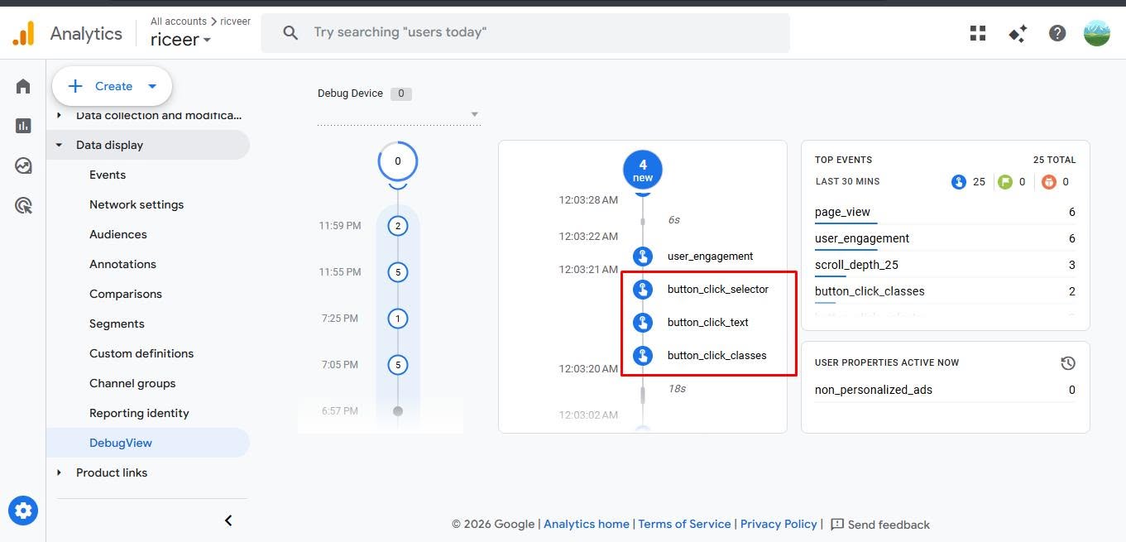Image resolution: width=1126 pixels, height=542 pixels.
Task: Click the button_click_classes event icon
Action: tap(643, 355)
